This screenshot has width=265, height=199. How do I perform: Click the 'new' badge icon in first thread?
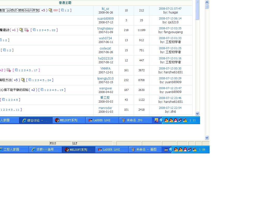pyautogui.click(x=55, y=10)
